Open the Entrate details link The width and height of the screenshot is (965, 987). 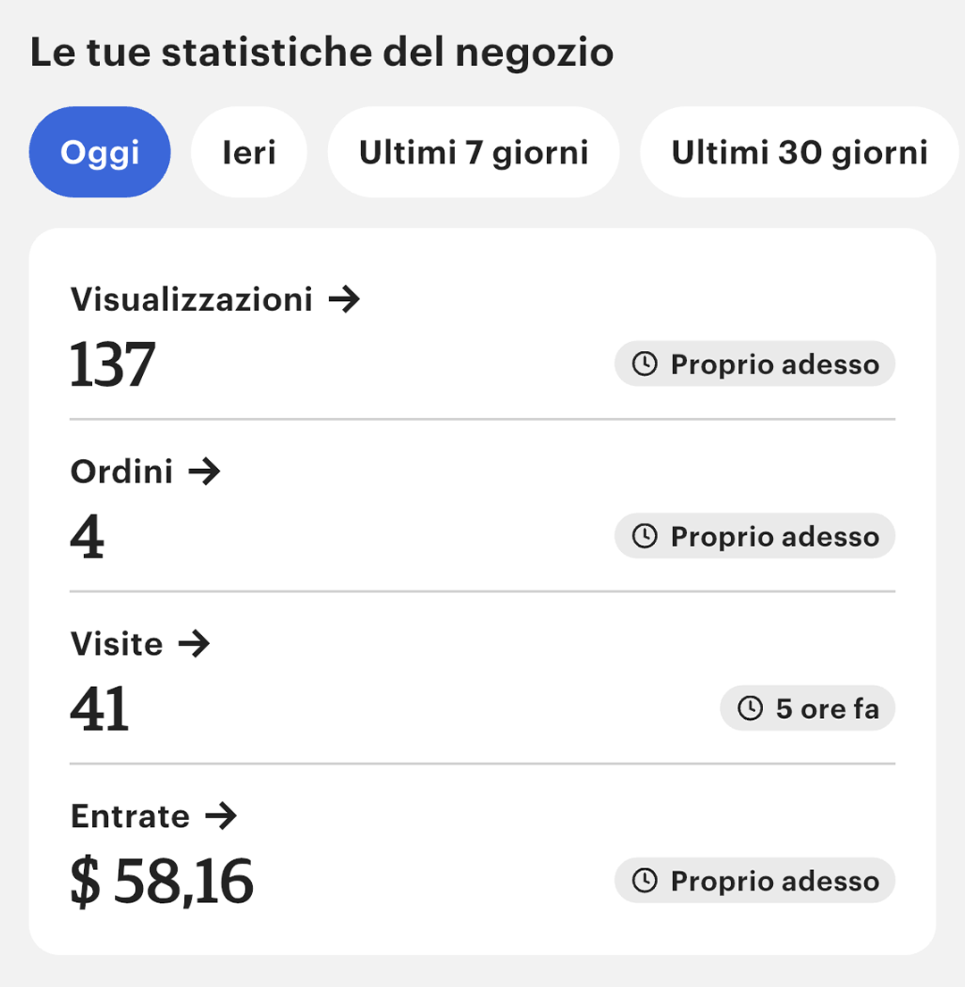click(154, 816)
